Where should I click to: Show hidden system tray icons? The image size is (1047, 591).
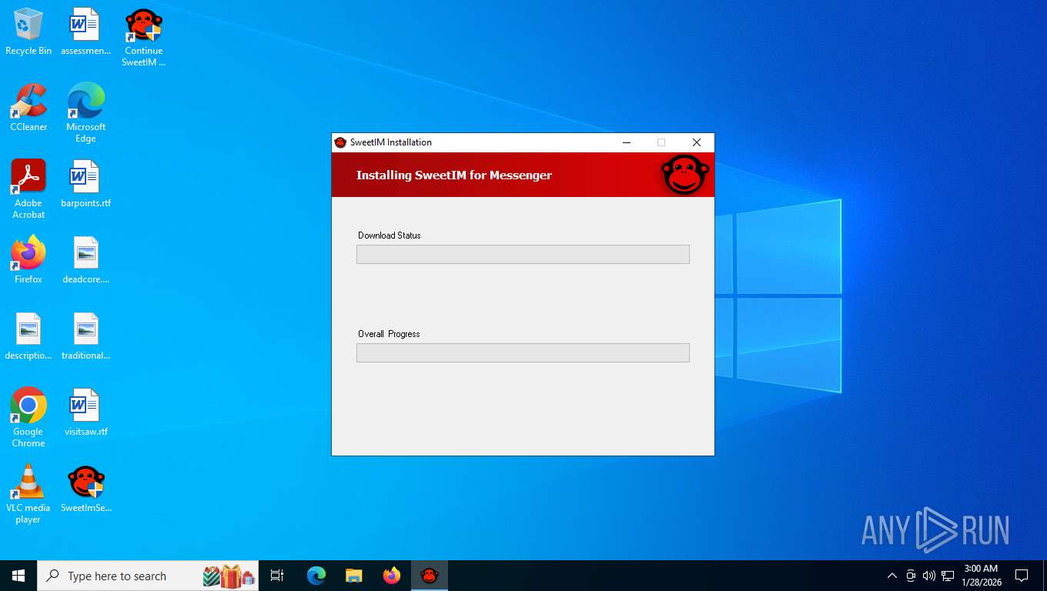coord(892,576)
